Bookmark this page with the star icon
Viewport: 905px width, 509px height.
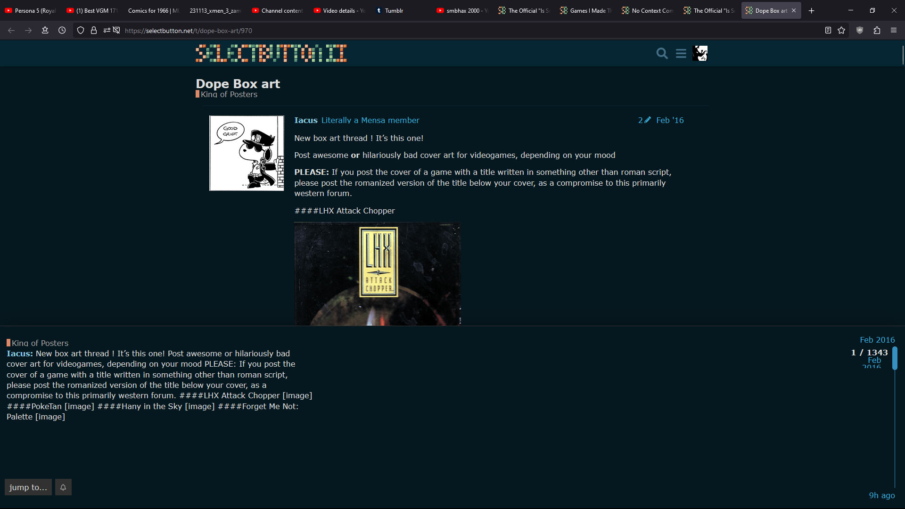tap(841, 30)
